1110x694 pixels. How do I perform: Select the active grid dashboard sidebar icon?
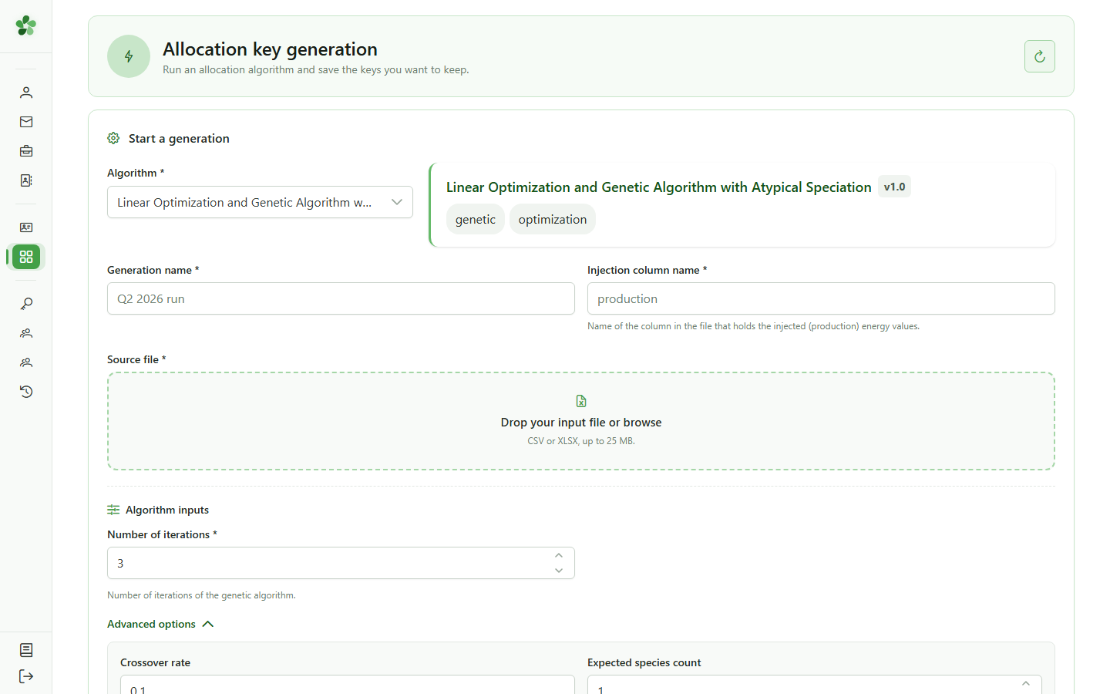(x=26, y=257)
